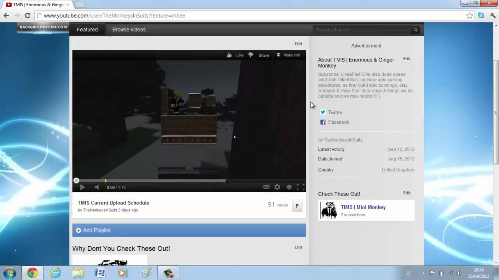The width and height of the screenshot is (499, 280).
Task: Show hidden system tray icons
Action: (x=423, y=273)
